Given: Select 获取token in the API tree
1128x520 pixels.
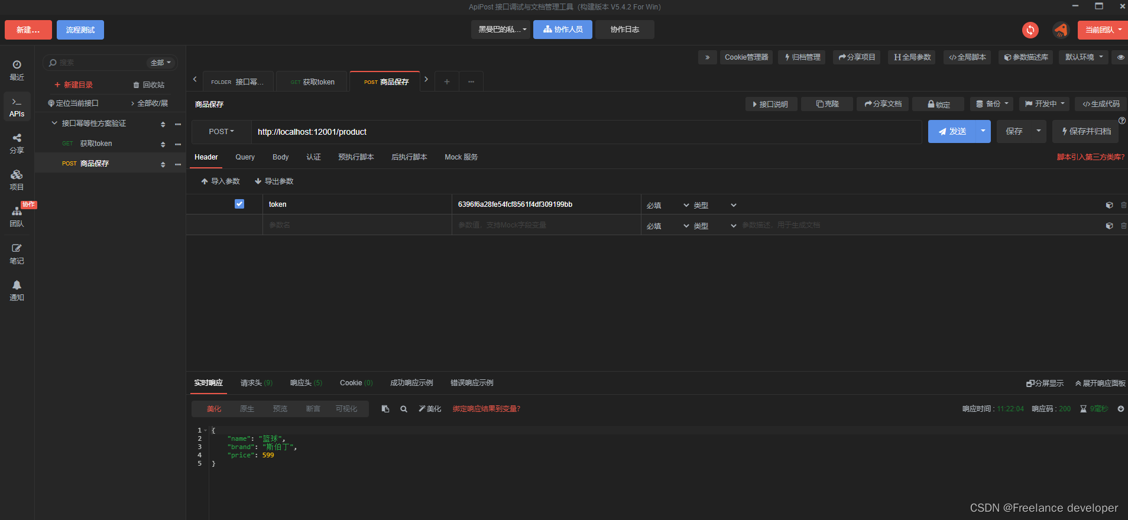Looking at the screenshot, I should coord(96,144).
